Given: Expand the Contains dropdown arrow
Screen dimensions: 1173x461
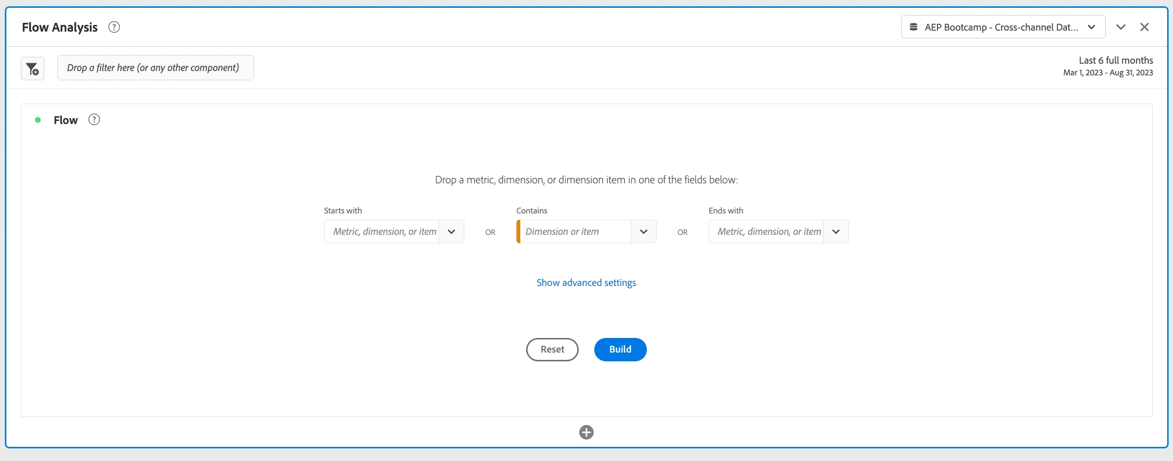Looking at the screenshot, I should 644,231.
